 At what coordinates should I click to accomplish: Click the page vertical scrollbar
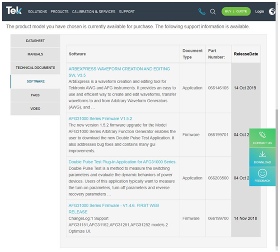pos(277,178)
